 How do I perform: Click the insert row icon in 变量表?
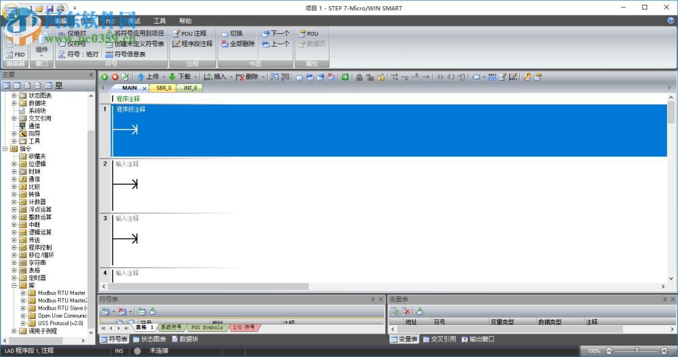395,311
